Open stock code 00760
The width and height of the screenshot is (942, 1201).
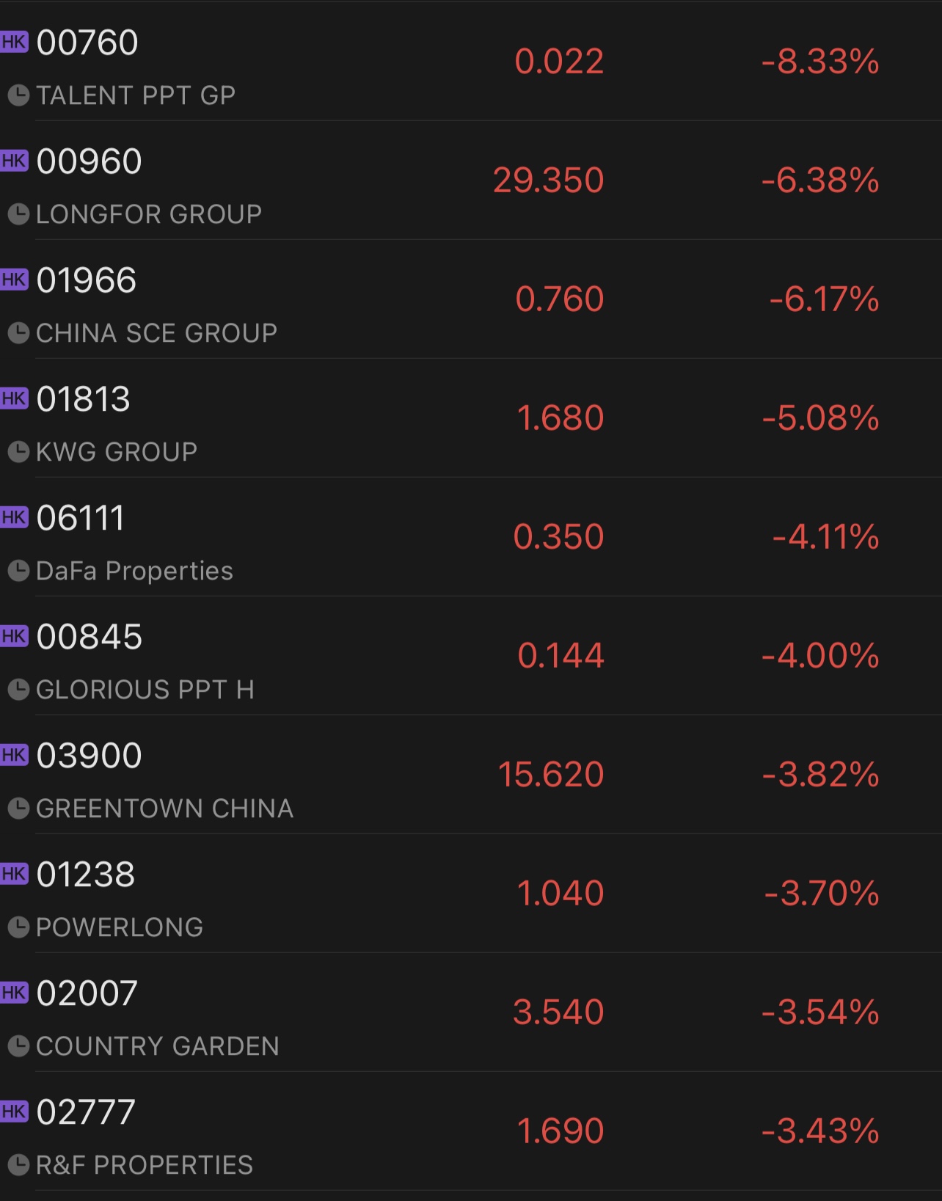click(87, 43)
